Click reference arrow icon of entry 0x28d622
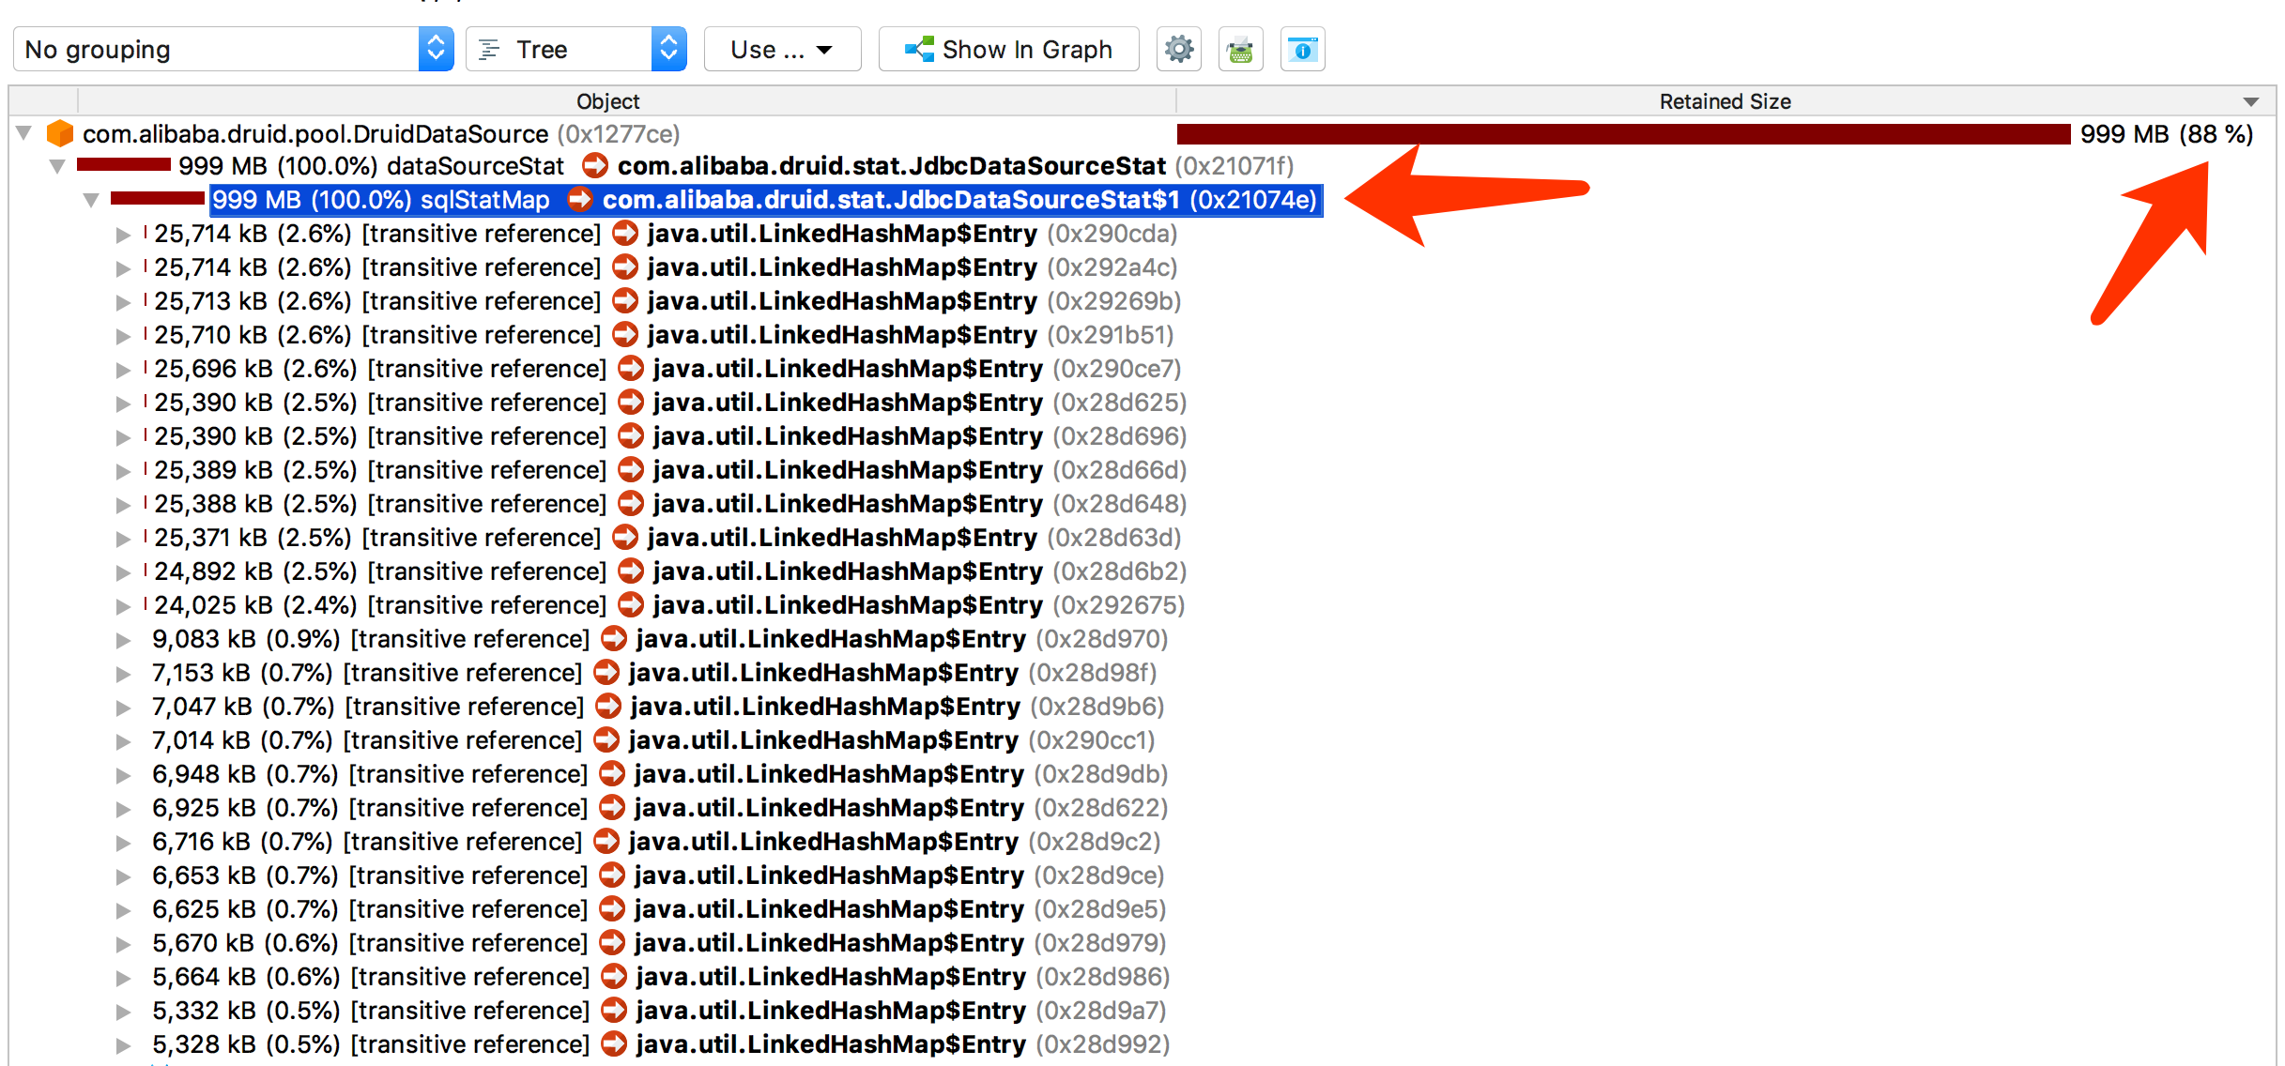This screenshot has height=1066, width=2285. click(x=612, y=808)
